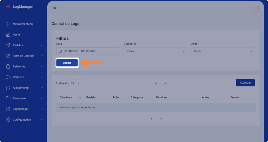
Task: Expand the Financeiro menu chevron
Action: coord(42,98)
